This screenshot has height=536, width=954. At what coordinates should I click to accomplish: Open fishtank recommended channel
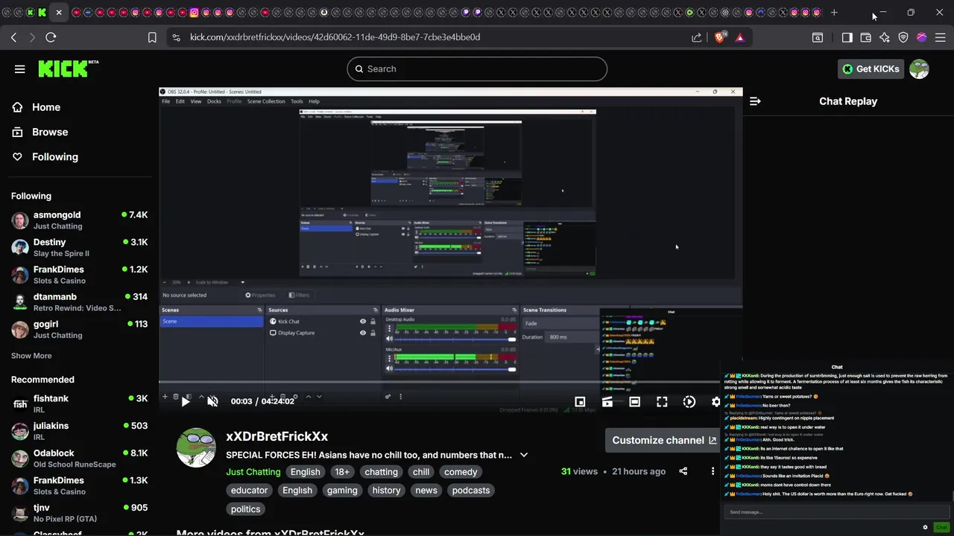pyautogui.click(x=80, y=404)
